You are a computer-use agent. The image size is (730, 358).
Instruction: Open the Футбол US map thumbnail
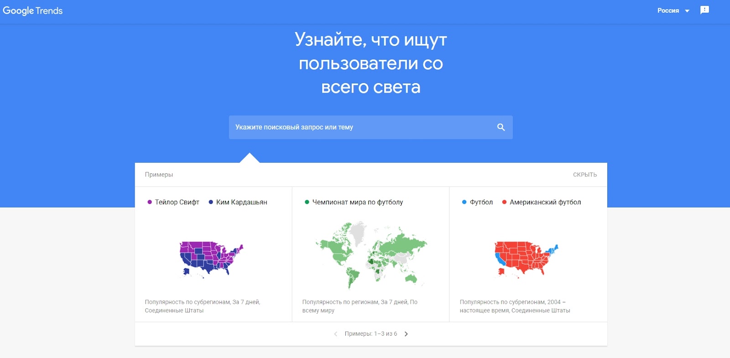point(526,259)
